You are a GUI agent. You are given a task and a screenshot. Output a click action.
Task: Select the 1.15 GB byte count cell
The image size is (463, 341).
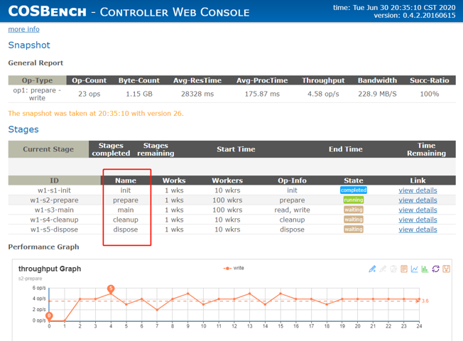[139, 94]
